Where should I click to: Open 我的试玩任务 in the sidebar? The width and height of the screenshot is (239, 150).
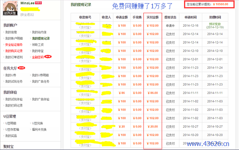tap(14, 82)
